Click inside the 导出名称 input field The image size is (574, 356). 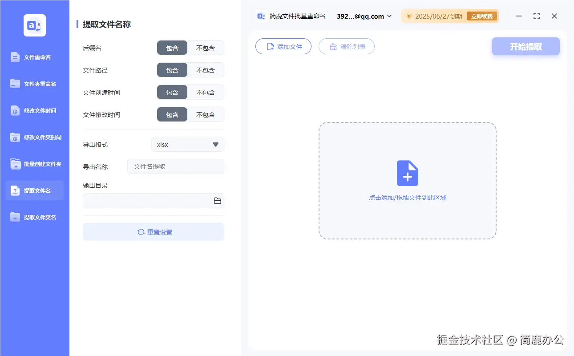175,166
